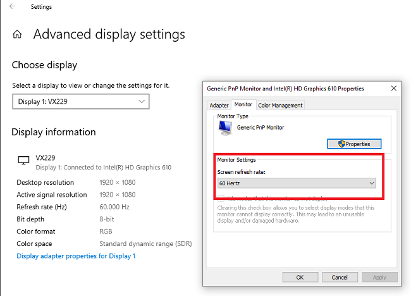Image resolution: width=411 pixels, height=296 pixels.
Task: Click the Generic PnP Monitor label
Action: (x=261, y=127)
